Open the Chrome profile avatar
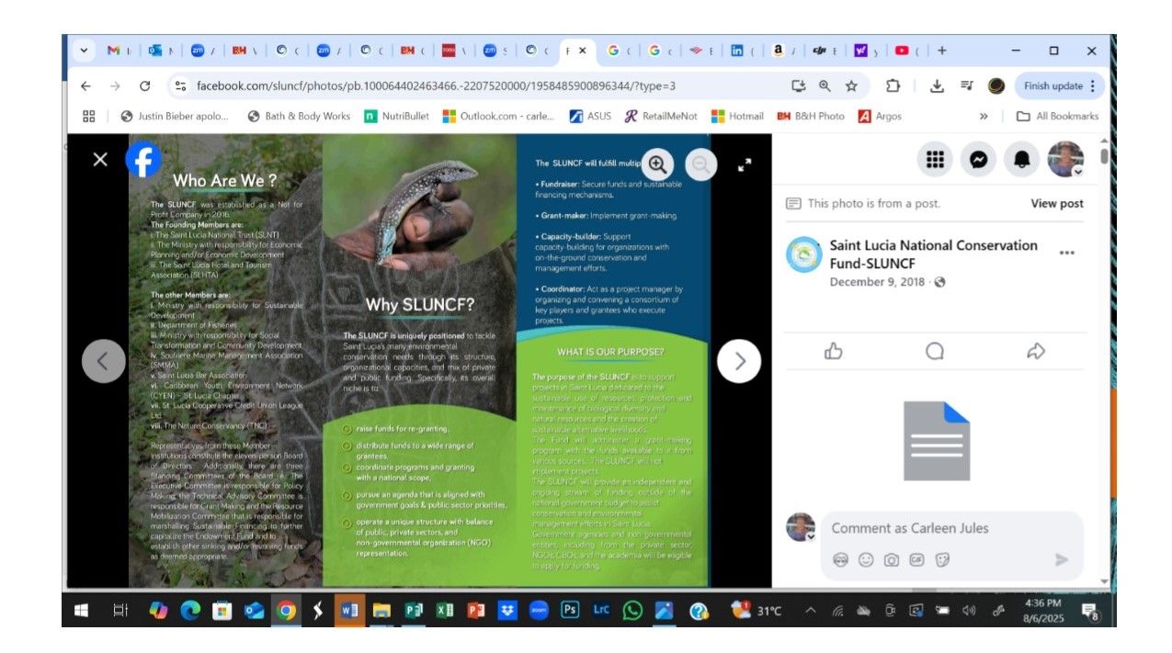 pyautogui.click(x=996, y=86)
